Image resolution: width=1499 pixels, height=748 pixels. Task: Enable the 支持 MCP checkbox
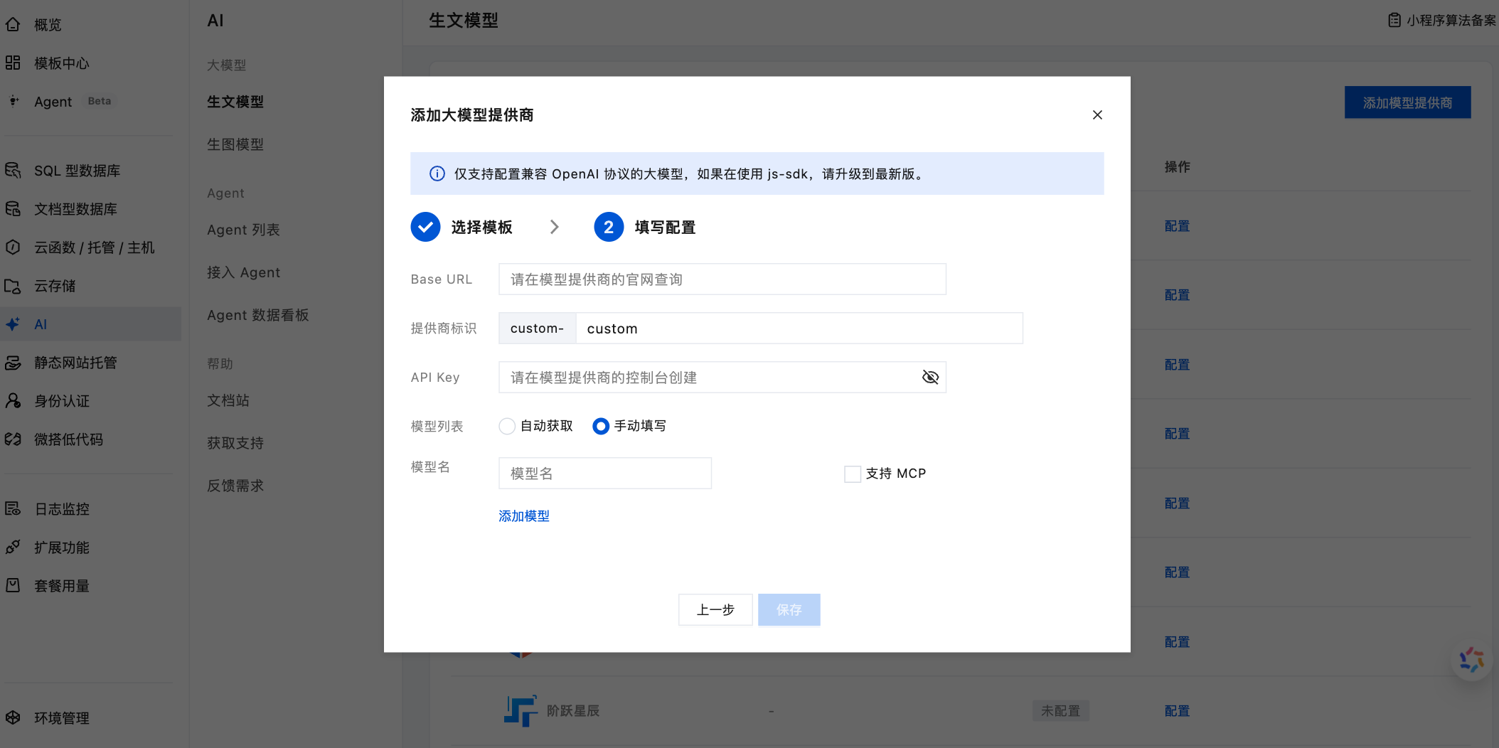coord(853,474)
